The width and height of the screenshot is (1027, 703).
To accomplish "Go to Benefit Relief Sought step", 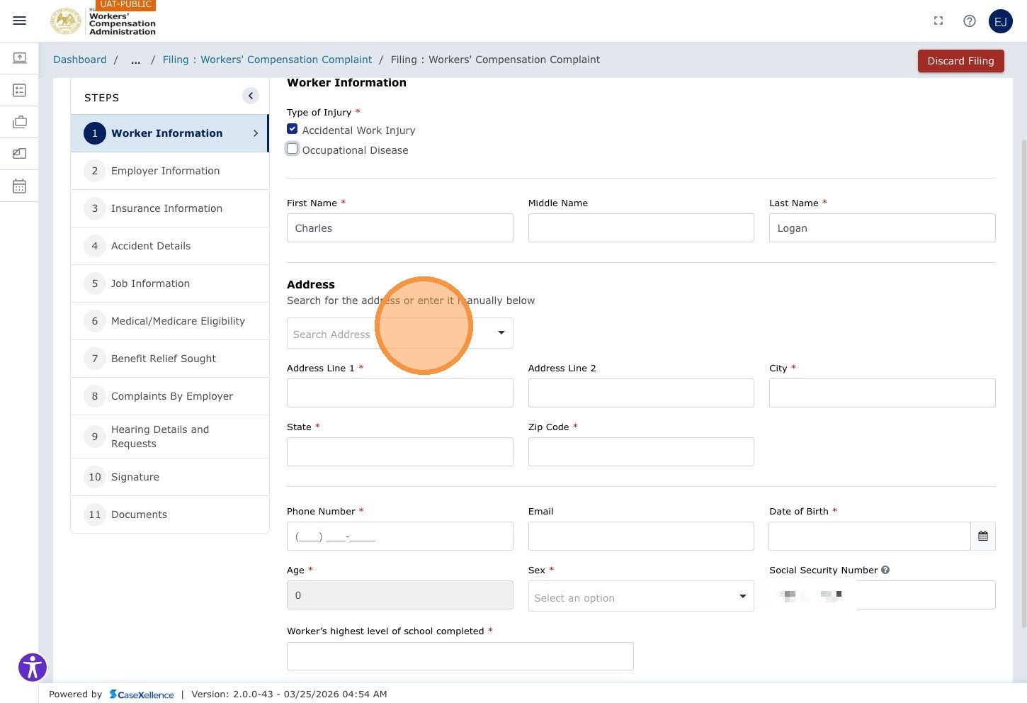I will [x=170, y=359].
